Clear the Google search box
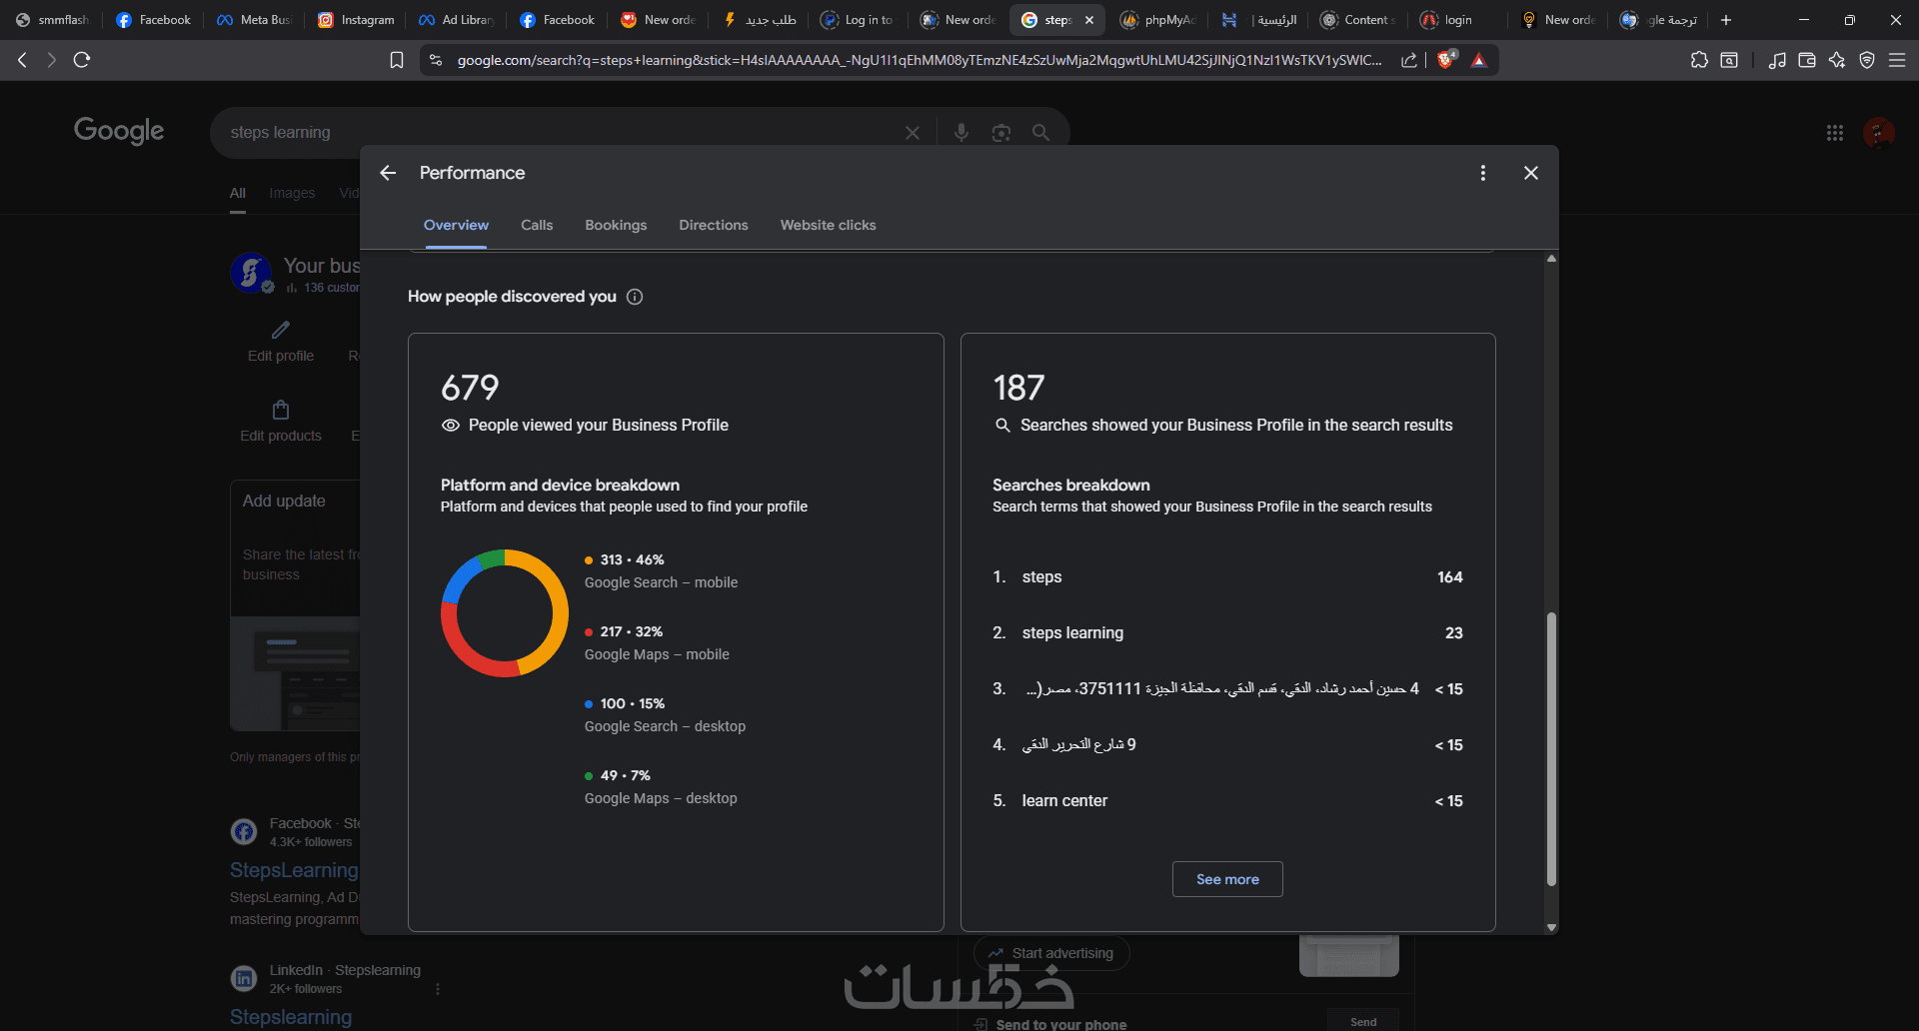 coord(913,133)
